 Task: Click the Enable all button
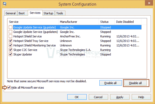click(x=110, y=83)
